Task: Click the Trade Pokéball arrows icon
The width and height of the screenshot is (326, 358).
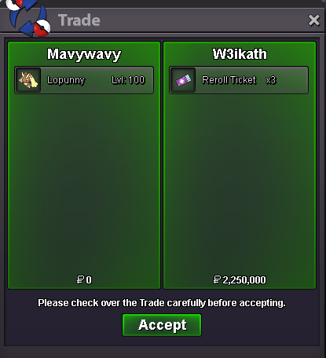Action: click(x=28, y=18)
